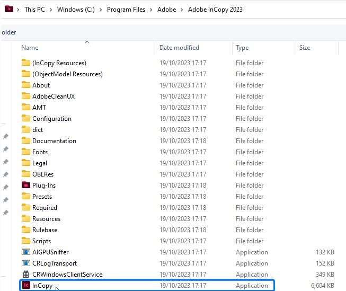Select the AMT folder icon
This screenshot has width=346, height=291.
26,107
